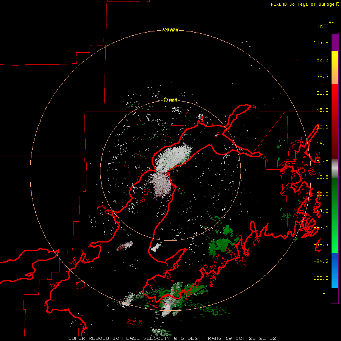Select the 30.1 value on the velocity scale
The width and height of the screenshot is (341, 341).
[x=322, y=127]
